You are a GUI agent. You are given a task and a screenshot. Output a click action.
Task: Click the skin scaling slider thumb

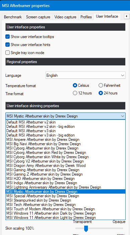(86, 229)
